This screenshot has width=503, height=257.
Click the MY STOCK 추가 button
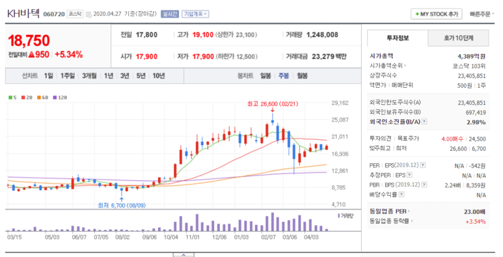tap(436, 14)
